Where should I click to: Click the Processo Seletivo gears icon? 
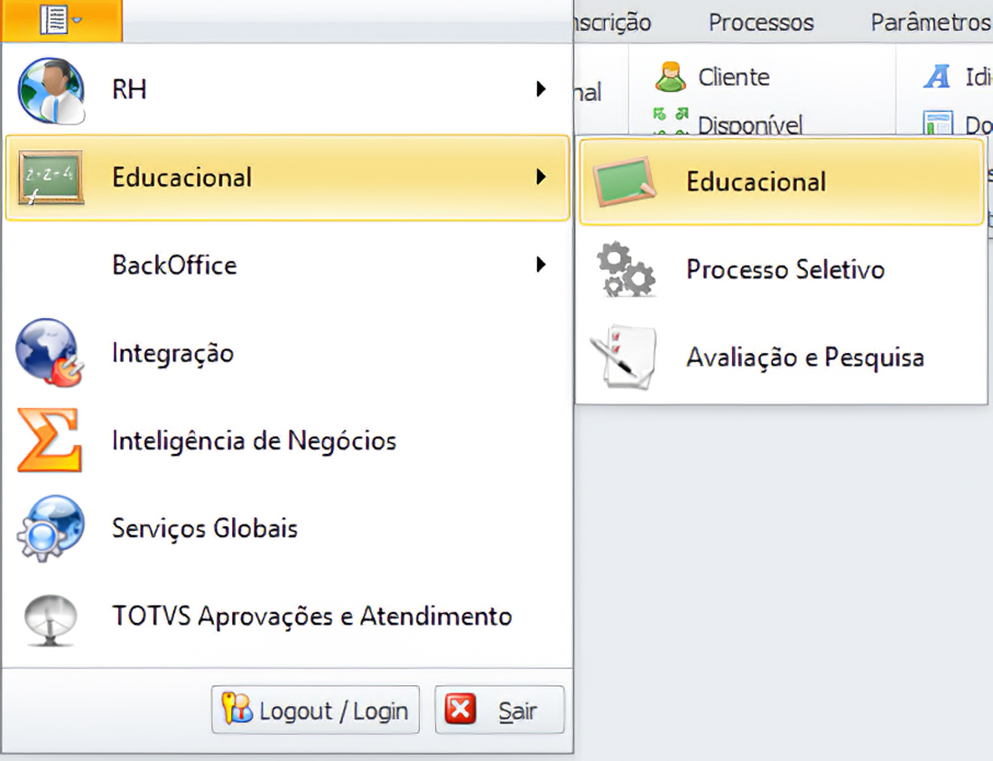coord(626,270)
